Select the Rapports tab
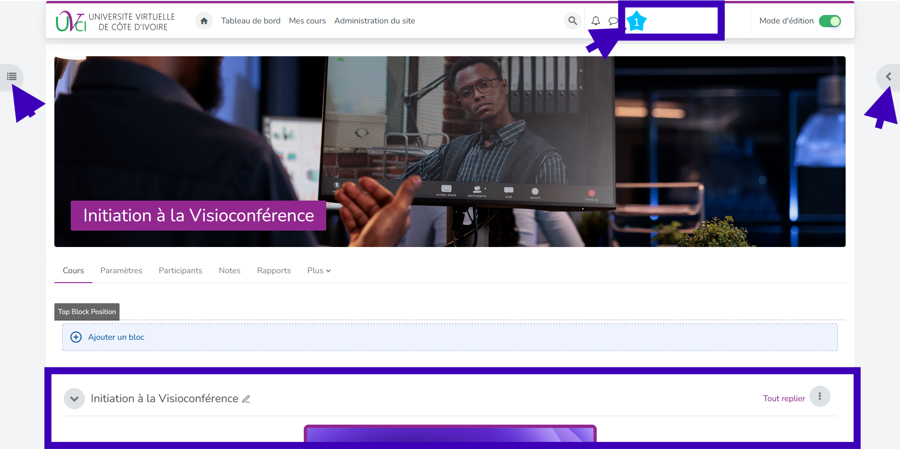This screenshot has height=449, width=900. click(x=274, y=270)
